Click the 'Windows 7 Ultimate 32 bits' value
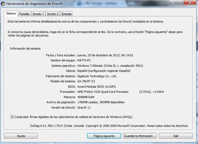This screenshot has height=144, width=198. pos(95,66)
